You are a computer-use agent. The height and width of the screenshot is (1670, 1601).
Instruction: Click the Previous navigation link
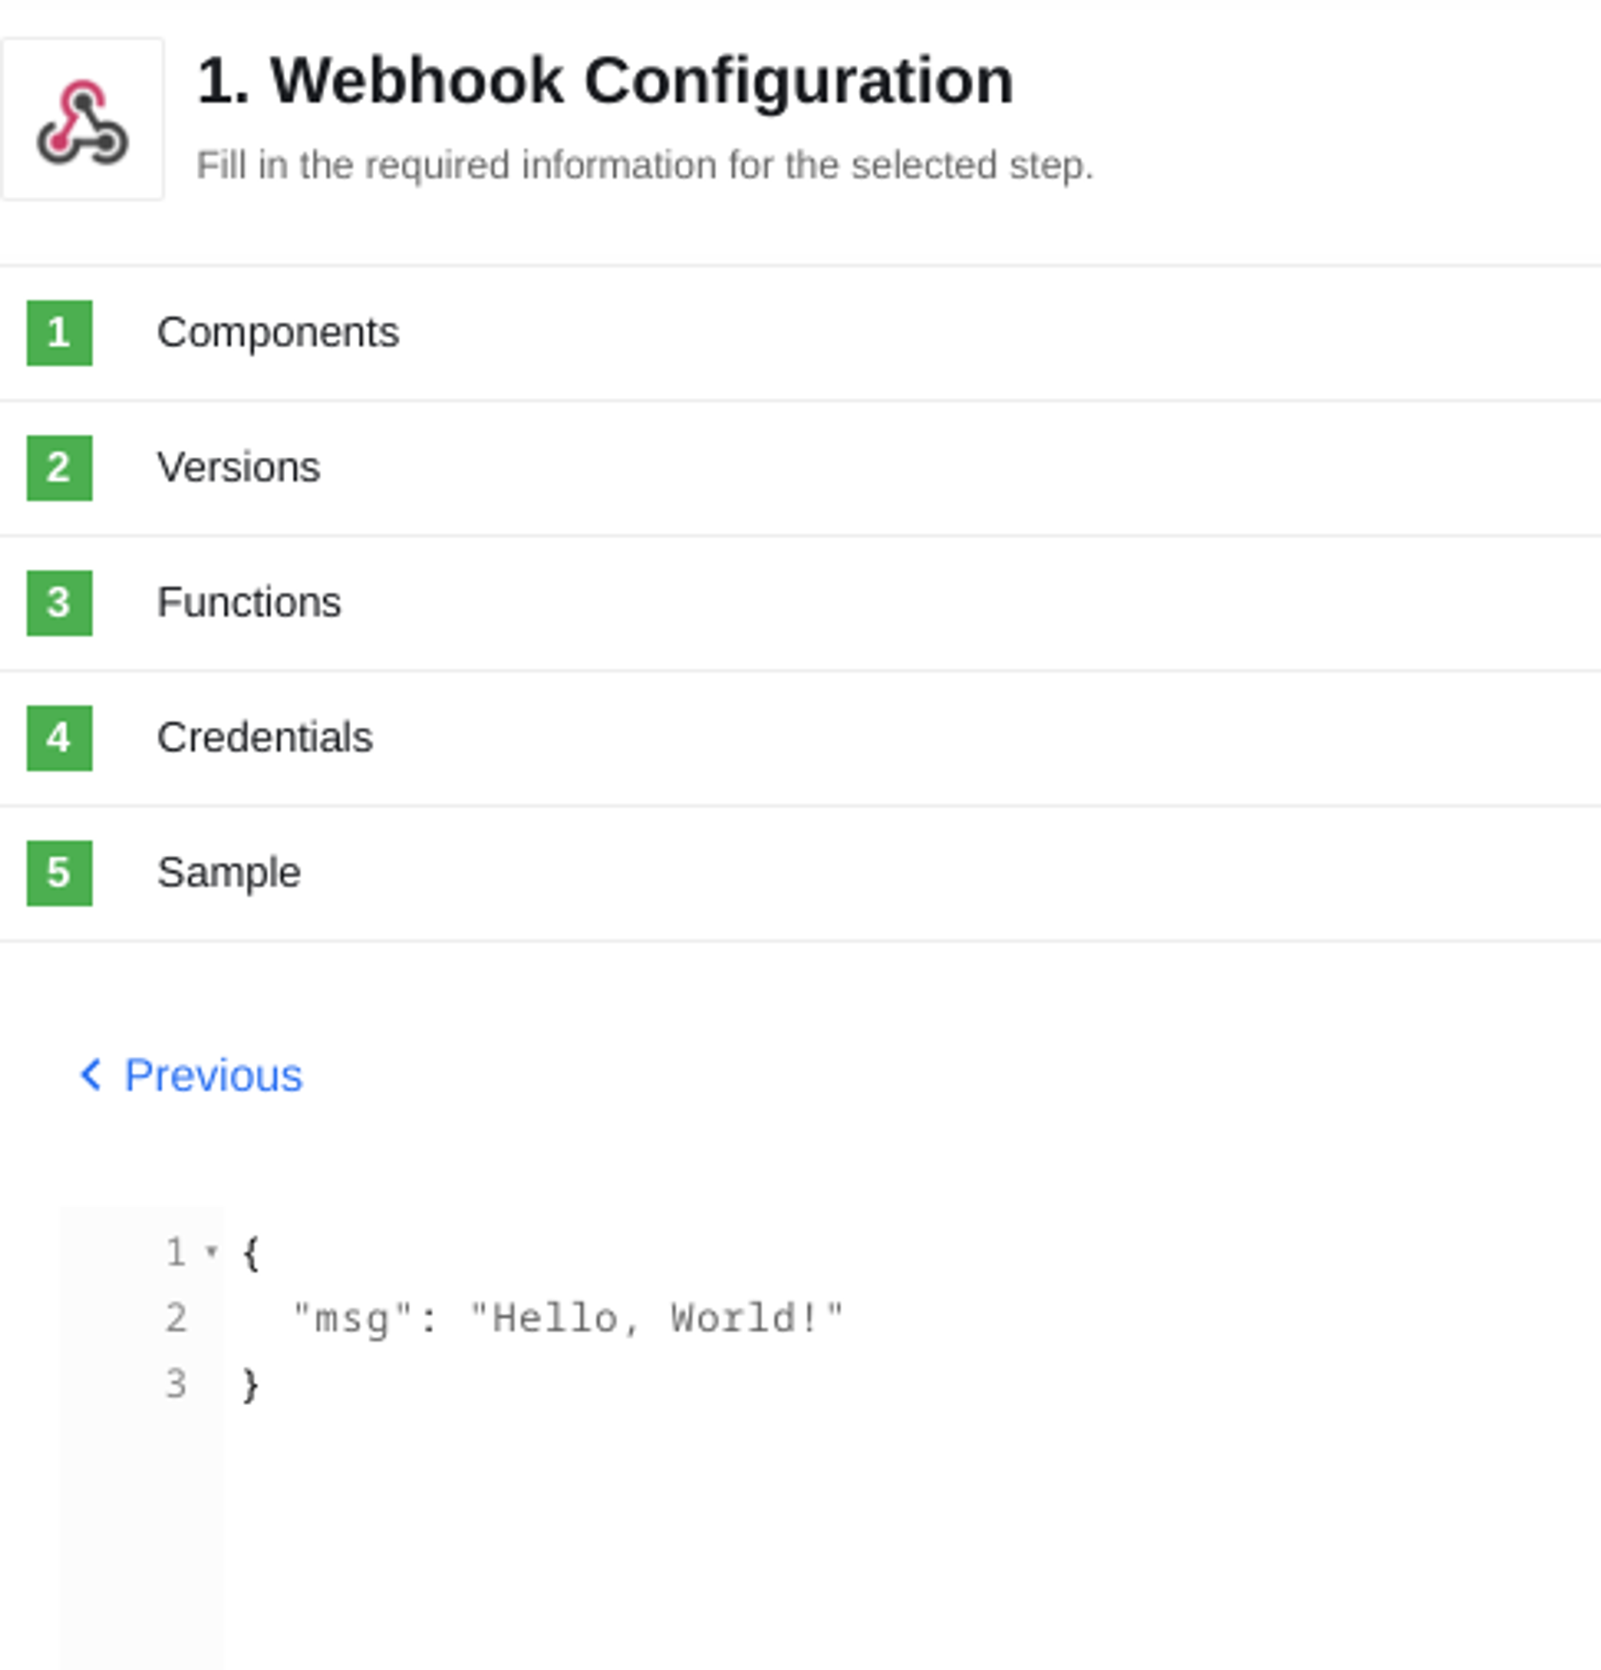pos(194,1075)
